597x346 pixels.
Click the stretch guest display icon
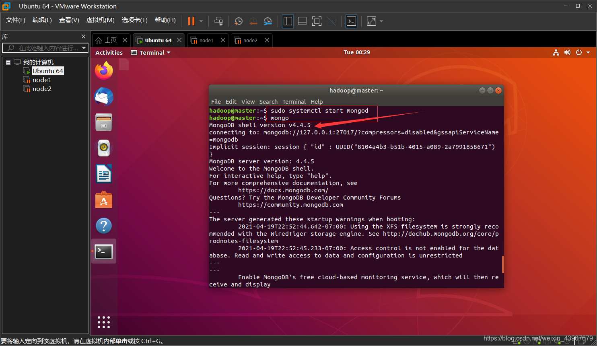coord(371,21)
